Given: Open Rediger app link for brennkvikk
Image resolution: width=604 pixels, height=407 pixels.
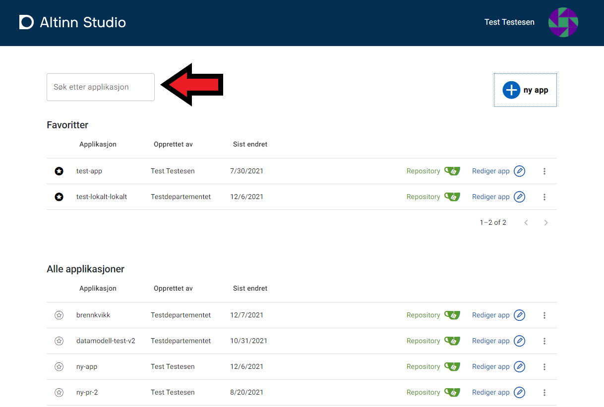Looking at the screenshot, I should [x=490, y=315].
